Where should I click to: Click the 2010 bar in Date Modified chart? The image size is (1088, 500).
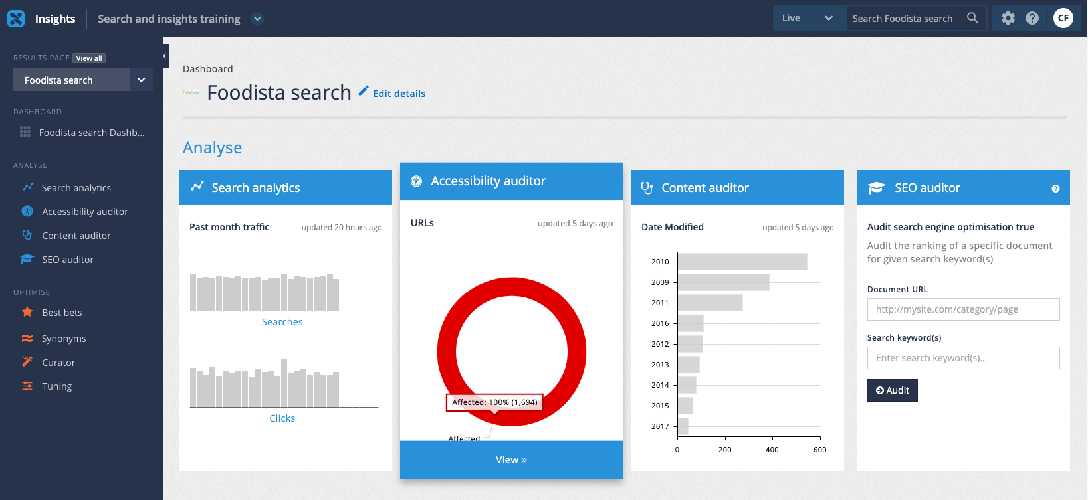coord(742,262)
